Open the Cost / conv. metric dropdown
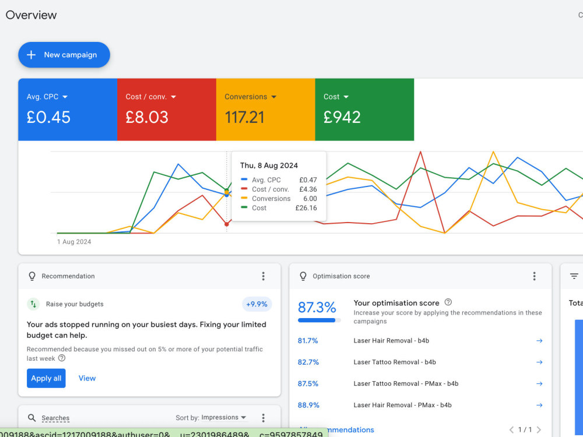Viewport: 583px width, 437px height. [x=173, y=97]
